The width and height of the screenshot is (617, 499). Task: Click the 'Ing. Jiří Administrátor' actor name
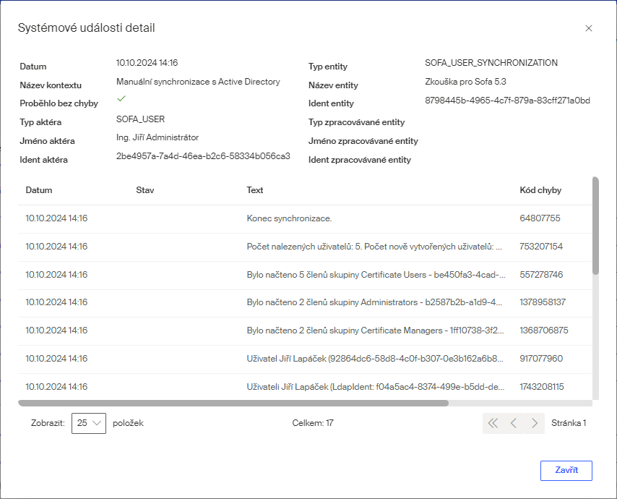(x=158, y=137)
